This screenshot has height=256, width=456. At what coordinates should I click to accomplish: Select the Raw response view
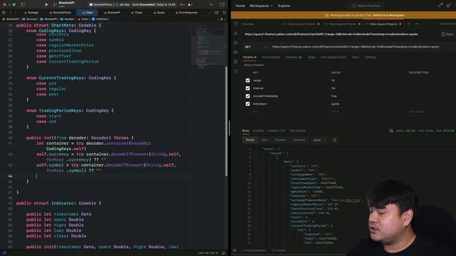(264, 140)
